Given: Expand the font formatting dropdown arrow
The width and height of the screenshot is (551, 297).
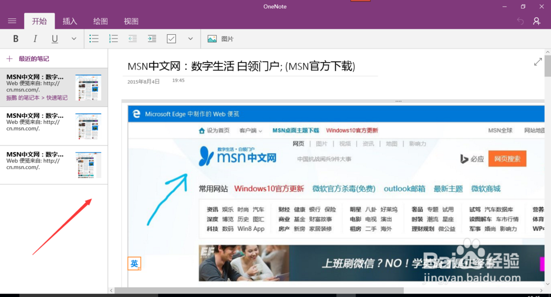Looking at the screenshot, I should pos(74,39).
